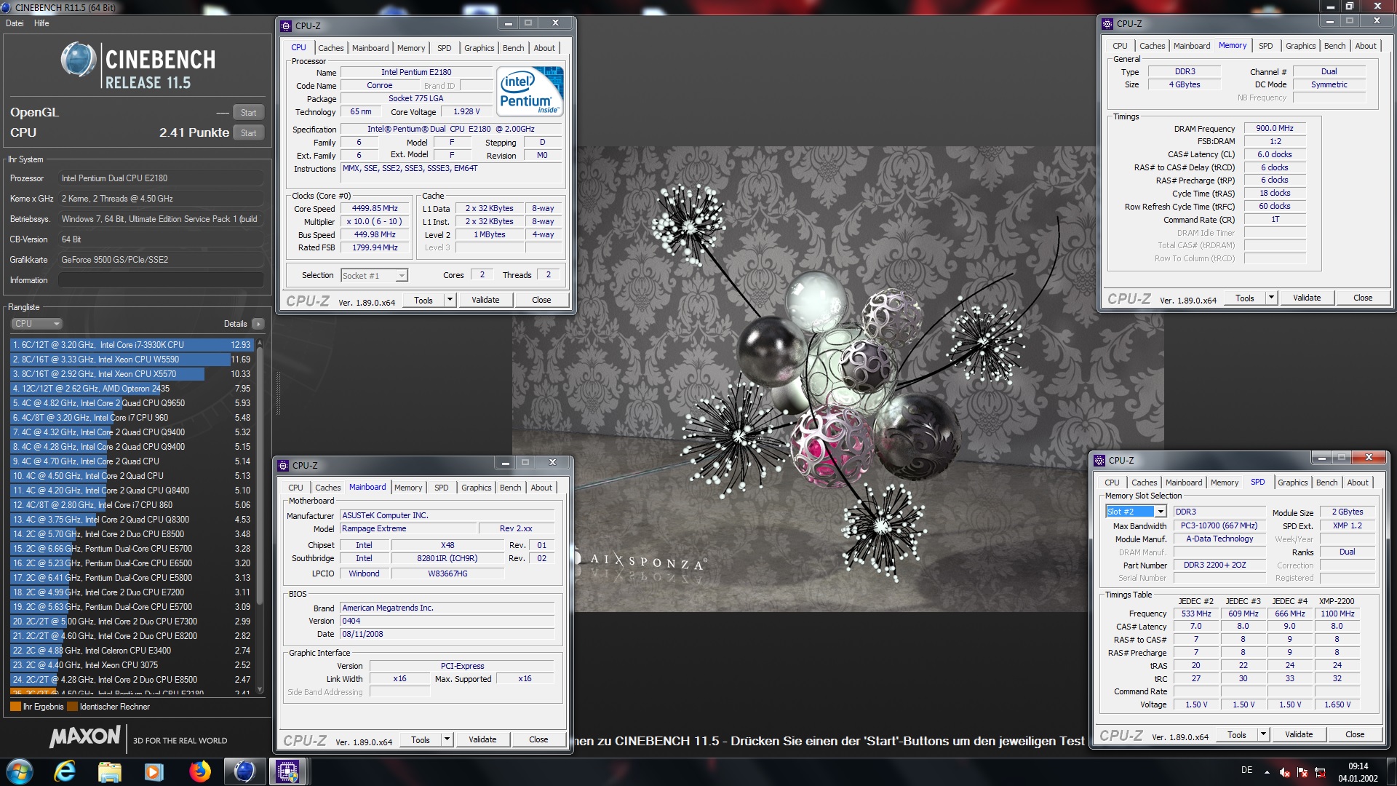Open Tools dropdown arrow in Memory window
1397x786 pixels.
pyautogui.click(x=1271, y=298)
